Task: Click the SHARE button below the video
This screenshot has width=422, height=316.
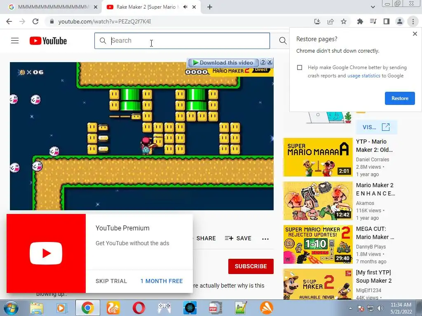Action: 206,238
